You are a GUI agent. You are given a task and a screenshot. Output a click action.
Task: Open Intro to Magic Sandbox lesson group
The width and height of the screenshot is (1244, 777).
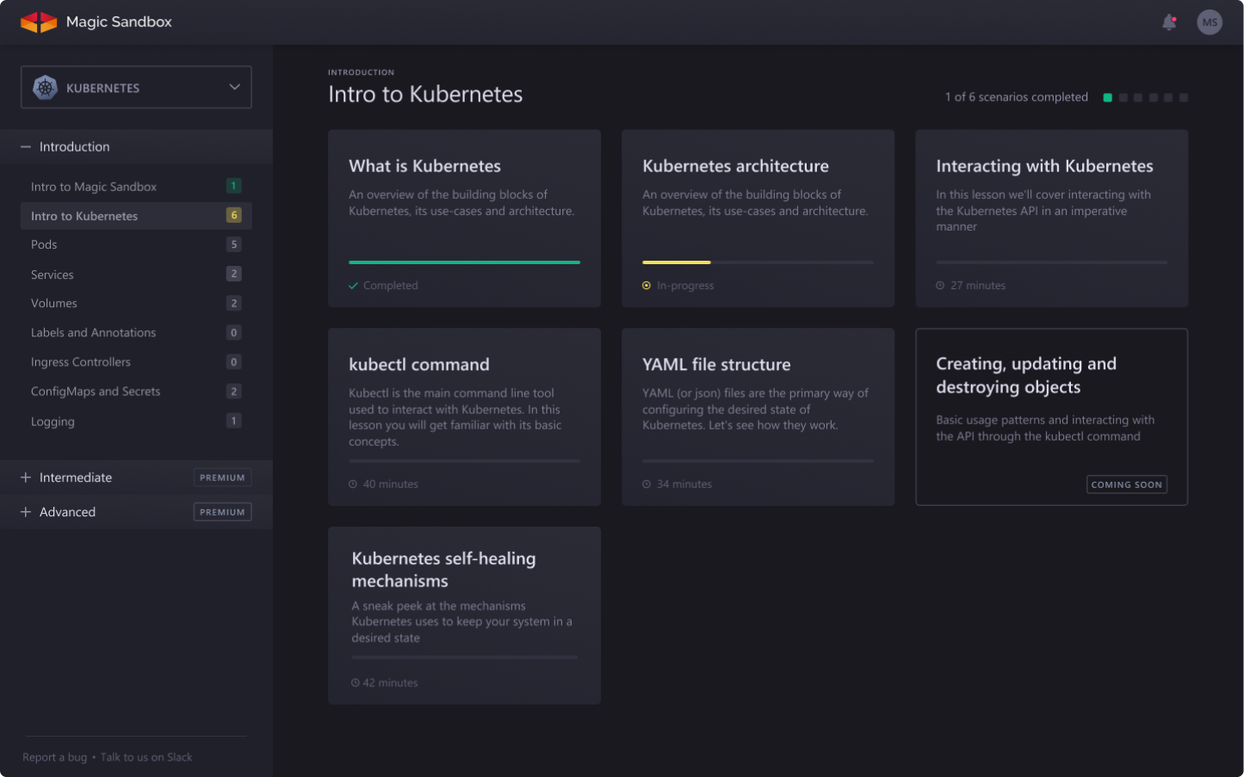click(94, 187)
